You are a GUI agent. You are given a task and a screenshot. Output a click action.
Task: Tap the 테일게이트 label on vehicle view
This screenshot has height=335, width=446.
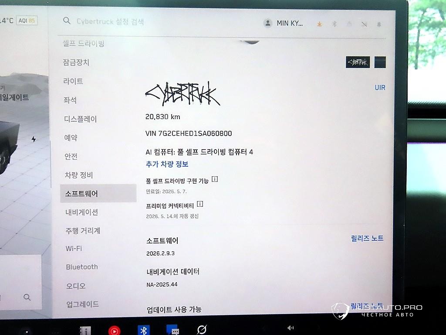pyautogui.click(x=14, y=97)
